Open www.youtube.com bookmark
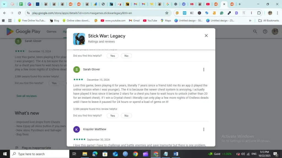This screenshot has height=158, width=282. coord(113,21)
